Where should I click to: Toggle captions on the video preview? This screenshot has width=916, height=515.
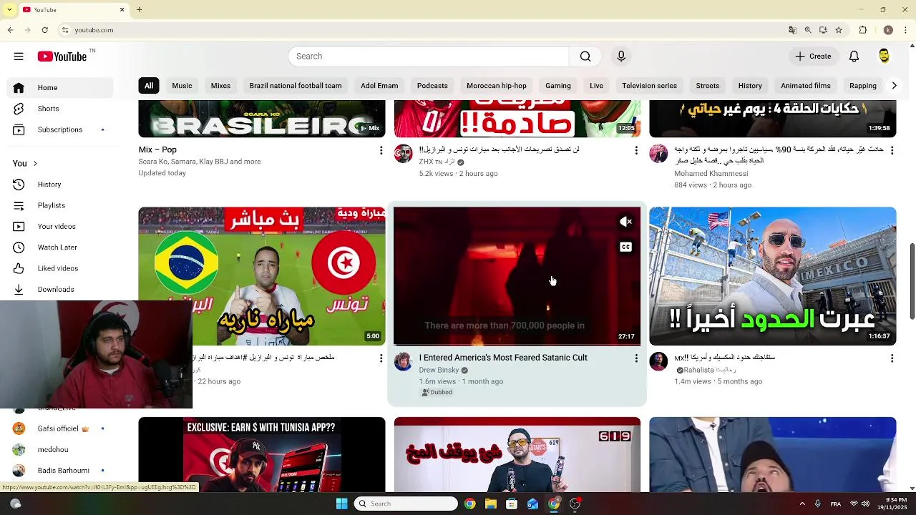coord(625,247)
